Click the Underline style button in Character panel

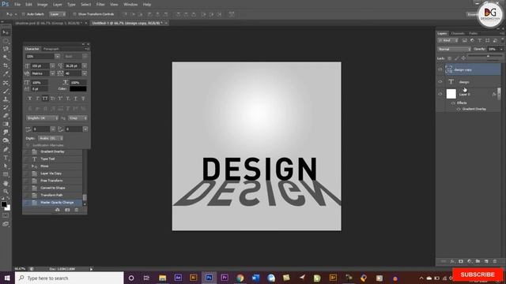click(x=75, y=98)
